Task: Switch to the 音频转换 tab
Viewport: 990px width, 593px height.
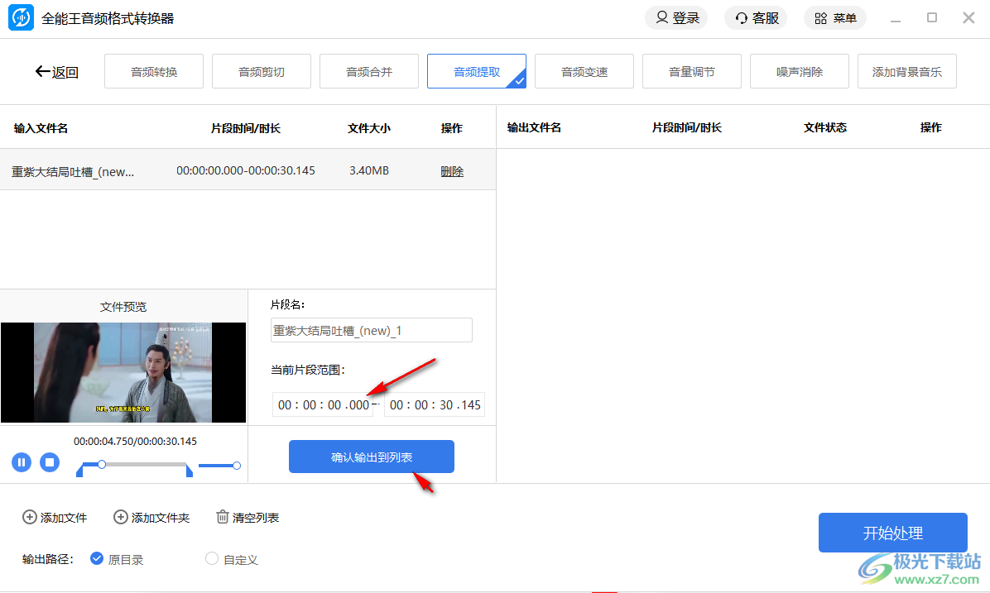Action: click(153, 71)
